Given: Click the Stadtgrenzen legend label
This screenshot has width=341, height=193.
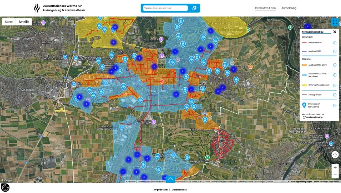Looking at the screenshot, I should 315,95.
